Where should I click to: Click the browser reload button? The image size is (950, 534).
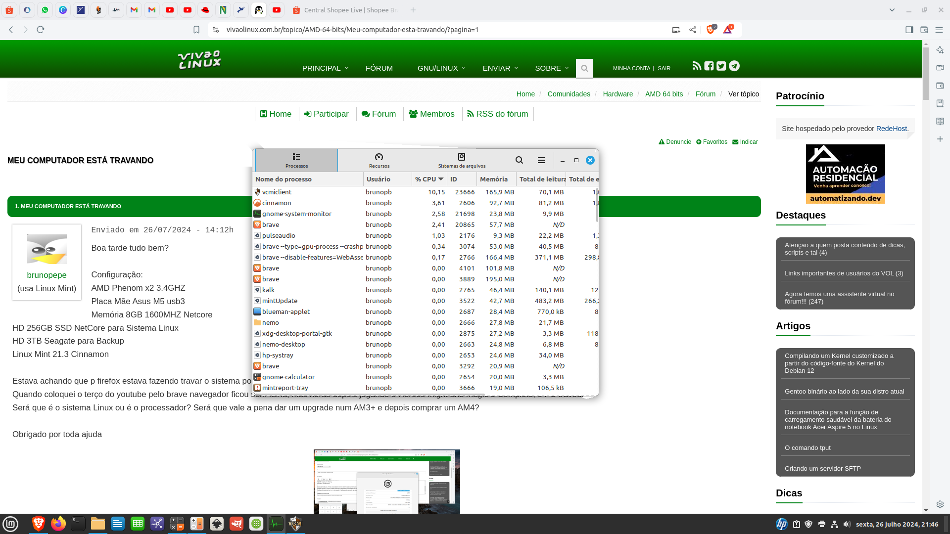(41, 30)
